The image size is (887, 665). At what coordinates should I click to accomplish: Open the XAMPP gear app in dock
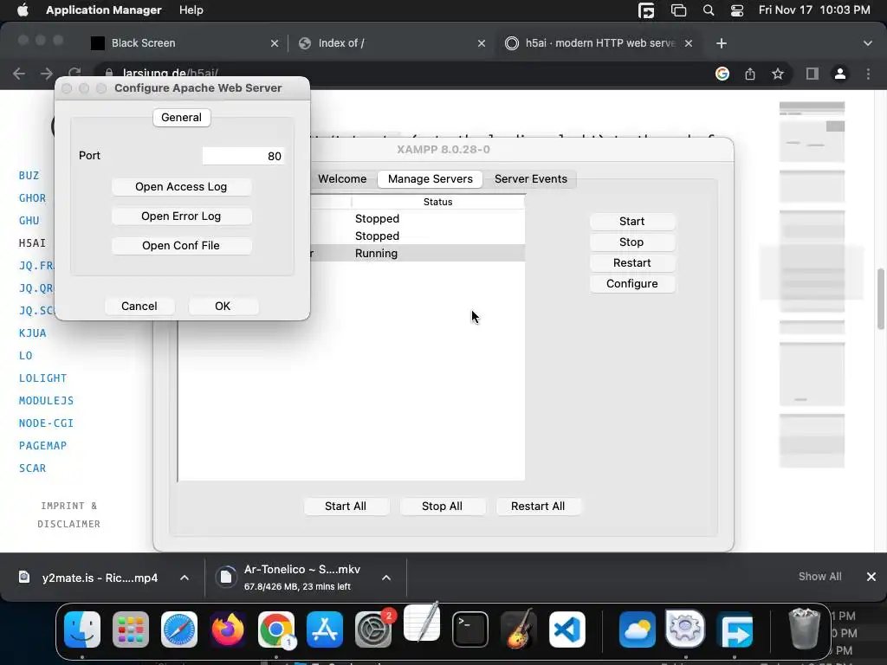click(686, 629)
